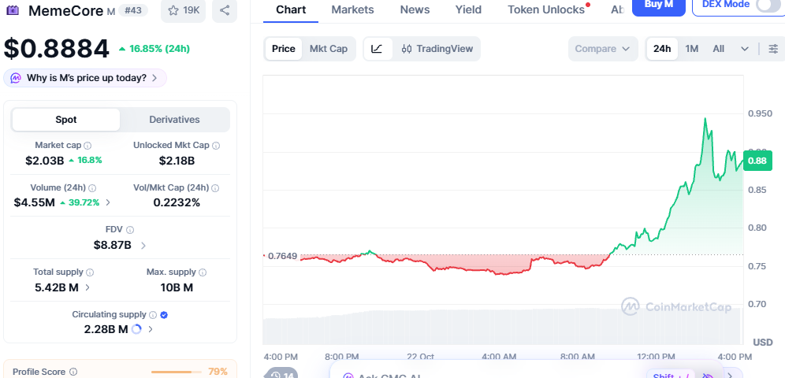
Task: Open the Compare dropdown
Action: pos(603,49)
